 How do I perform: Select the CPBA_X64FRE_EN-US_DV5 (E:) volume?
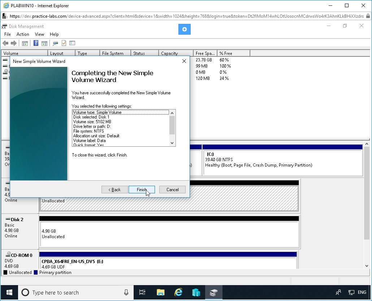168,260
